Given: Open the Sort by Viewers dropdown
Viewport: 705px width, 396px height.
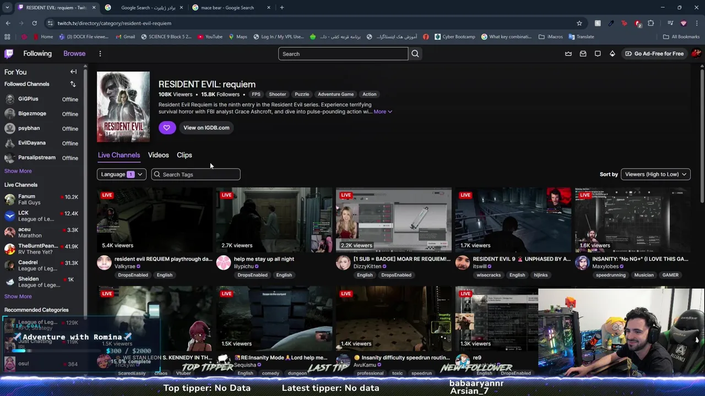Looking at the screenshot, I should point(655,174).
